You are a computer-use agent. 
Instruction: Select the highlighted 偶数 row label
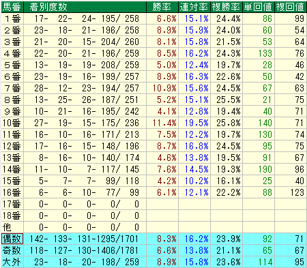tap(12, 239)
